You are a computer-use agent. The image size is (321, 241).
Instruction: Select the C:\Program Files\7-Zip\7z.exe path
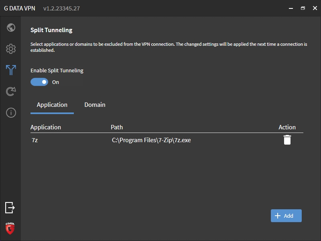click(151, 140)
